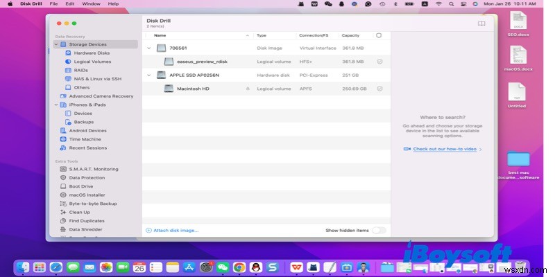The width and height of the screenshot is (555, 277).
Task: Collapse the APPLE SSD AP0256N row
Action: 149,75
